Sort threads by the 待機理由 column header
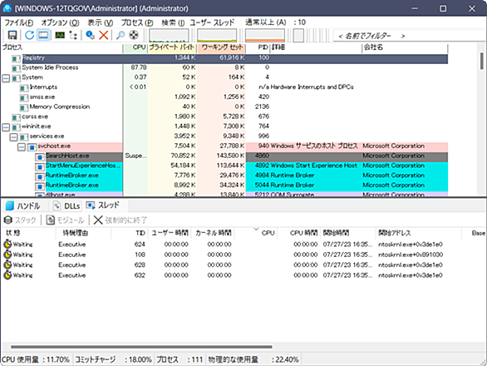Viewport: 487px width, 366px height. tap(83, 233)
